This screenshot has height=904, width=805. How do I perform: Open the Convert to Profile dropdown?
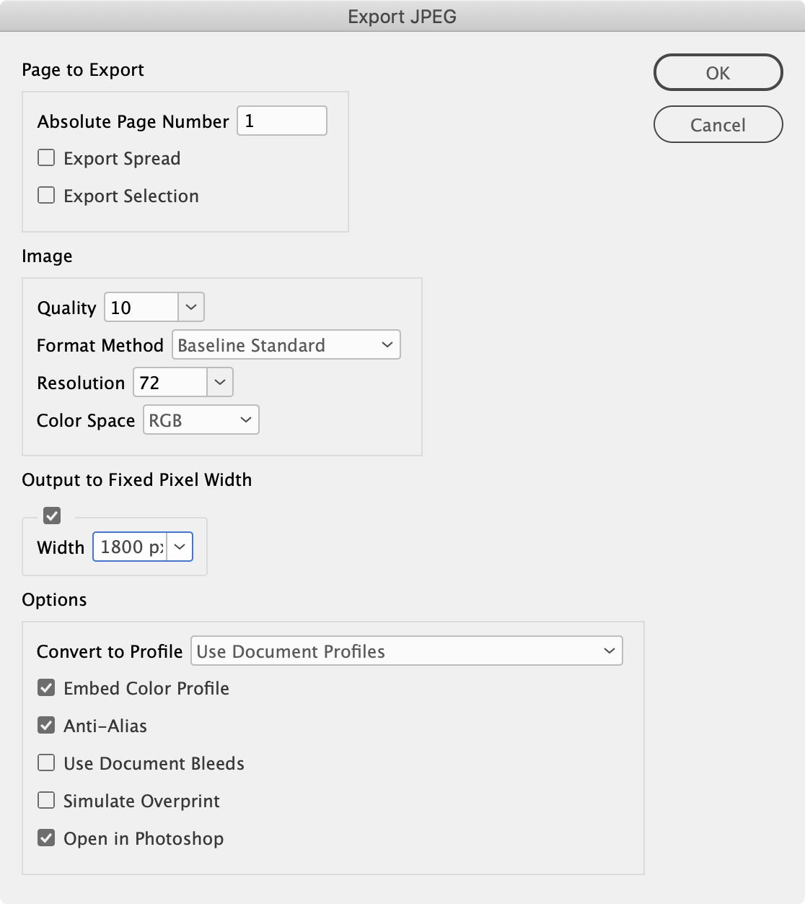406,651
